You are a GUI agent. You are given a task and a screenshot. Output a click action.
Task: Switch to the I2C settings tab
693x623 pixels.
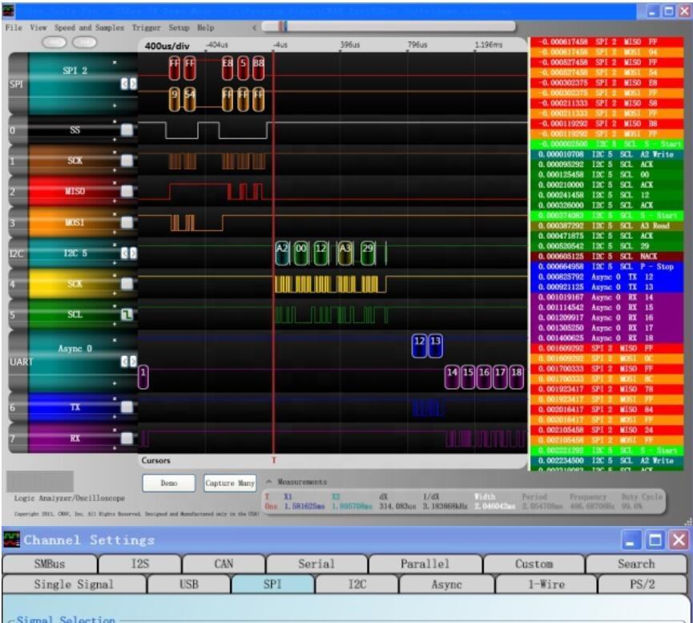(x=357, y=585)
